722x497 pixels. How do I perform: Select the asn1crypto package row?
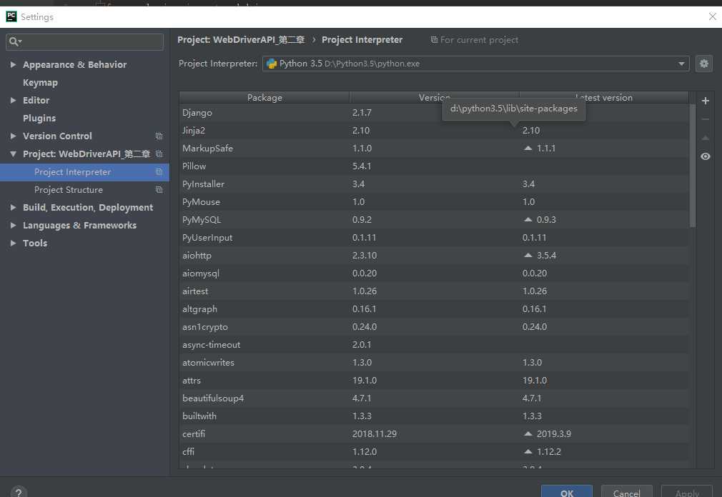[434, 327]
